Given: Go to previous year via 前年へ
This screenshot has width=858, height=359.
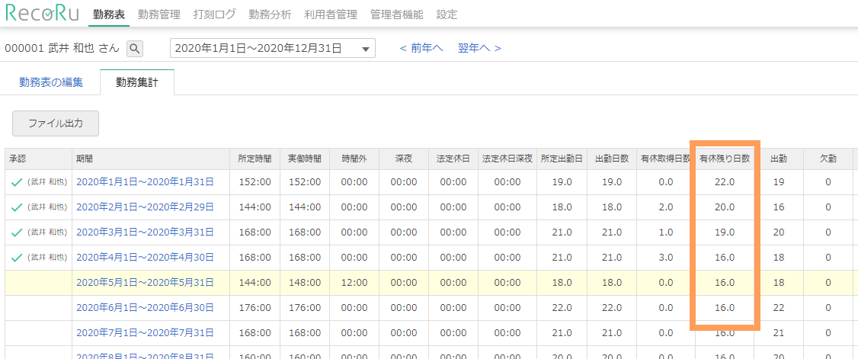Looking at the screenshot, I should click(x=421, y=49).
